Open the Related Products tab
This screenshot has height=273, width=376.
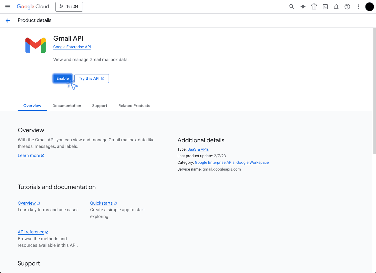click(134, 106)
